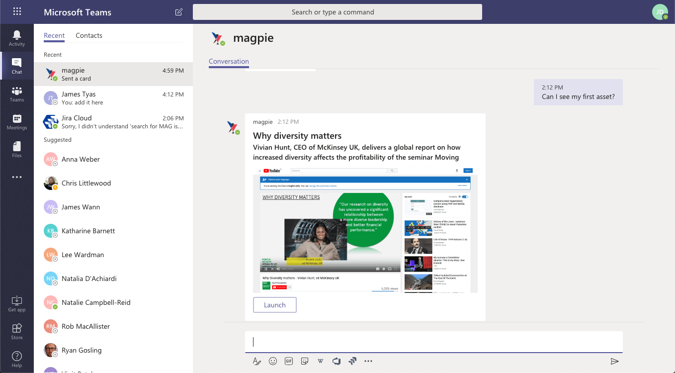Viewport: 675px width, 373px height.
Task: Open the sticker picker
Action: coord(305,361)
